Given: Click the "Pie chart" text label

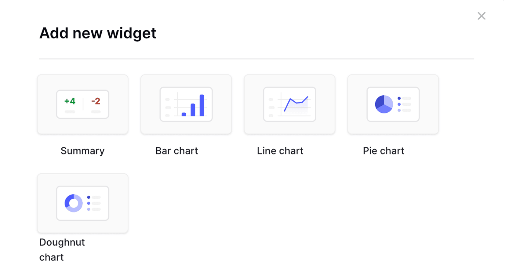Looking at the screenshot, I should (384, 151).
